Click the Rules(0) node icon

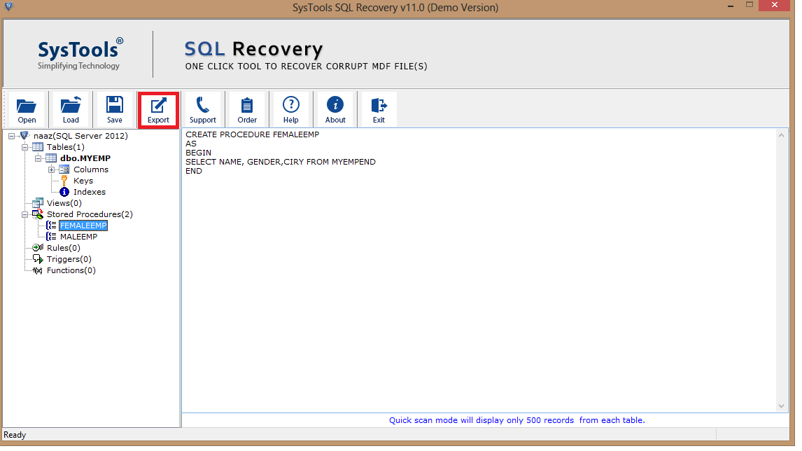pos(38,248)
